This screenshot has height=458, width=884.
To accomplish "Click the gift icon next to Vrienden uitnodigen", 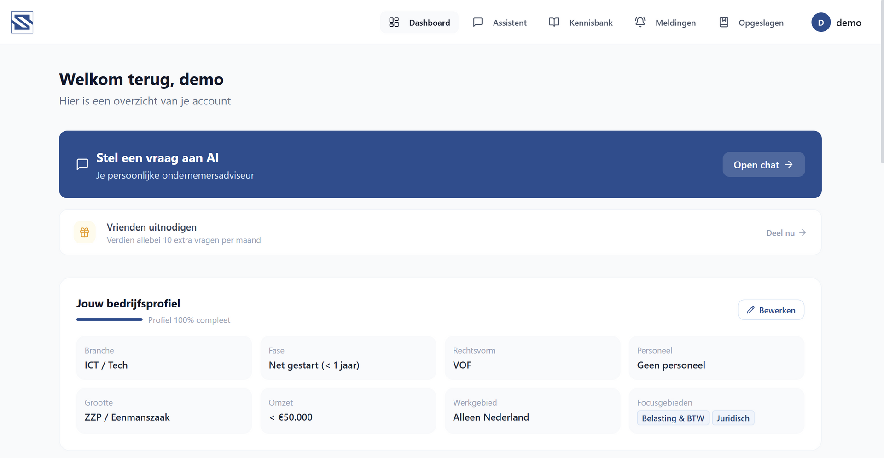I will click(85, 232).
